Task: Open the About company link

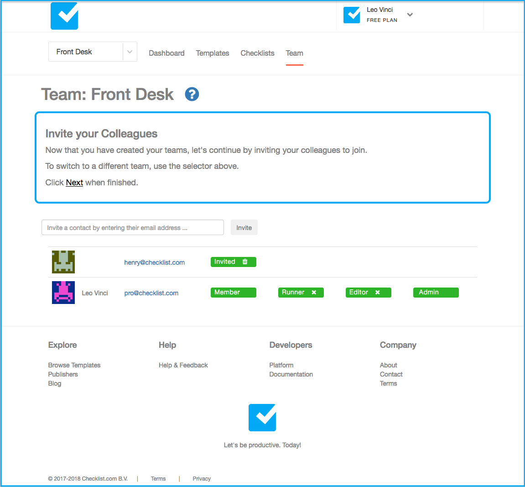Action: coord(389,365)
